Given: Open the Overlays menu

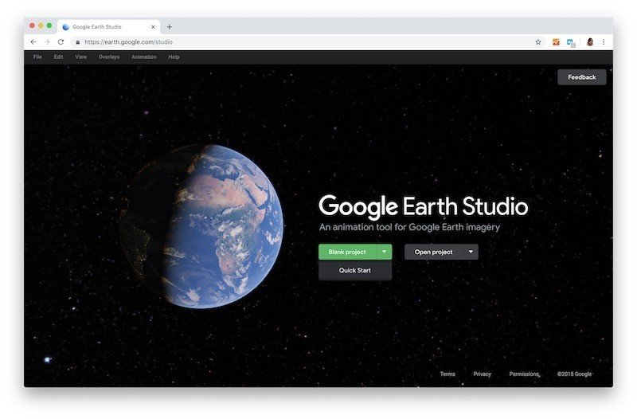Looking at the screenshot, I should (x=109, y=57).
